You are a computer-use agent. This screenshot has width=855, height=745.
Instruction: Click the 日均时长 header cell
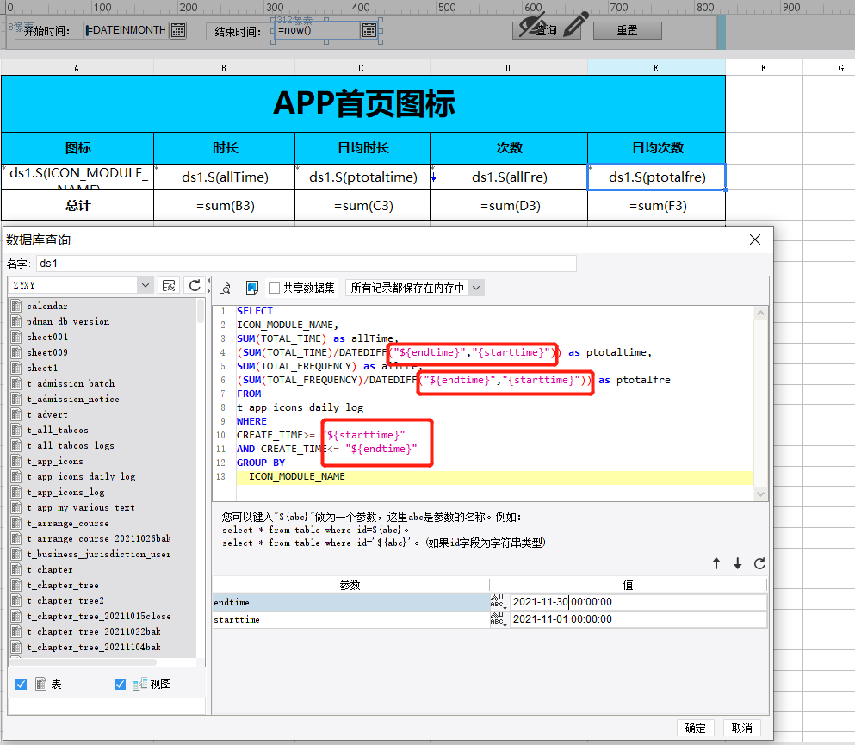(362, 148)
